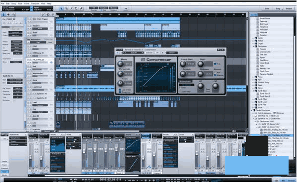The width and height of the screenshot is (297, 183).
Task: Click the Organ instrument folder icon
Action: click(256, 44)
